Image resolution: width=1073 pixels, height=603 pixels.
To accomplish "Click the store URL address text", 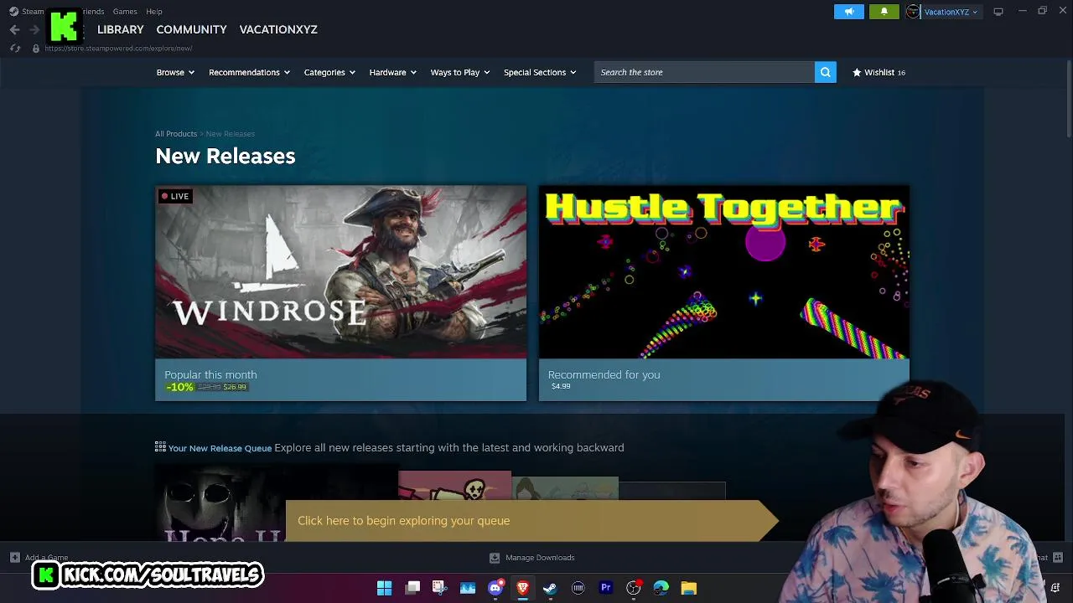I will click(118, 49).
